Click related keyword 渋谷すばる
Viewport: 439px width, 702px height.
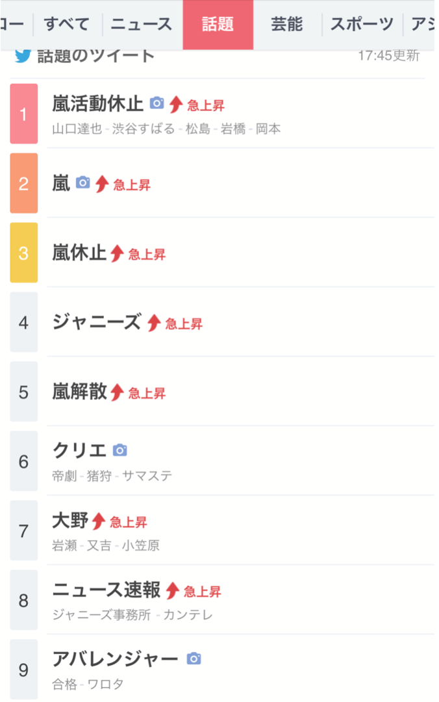tap(144, 129)
